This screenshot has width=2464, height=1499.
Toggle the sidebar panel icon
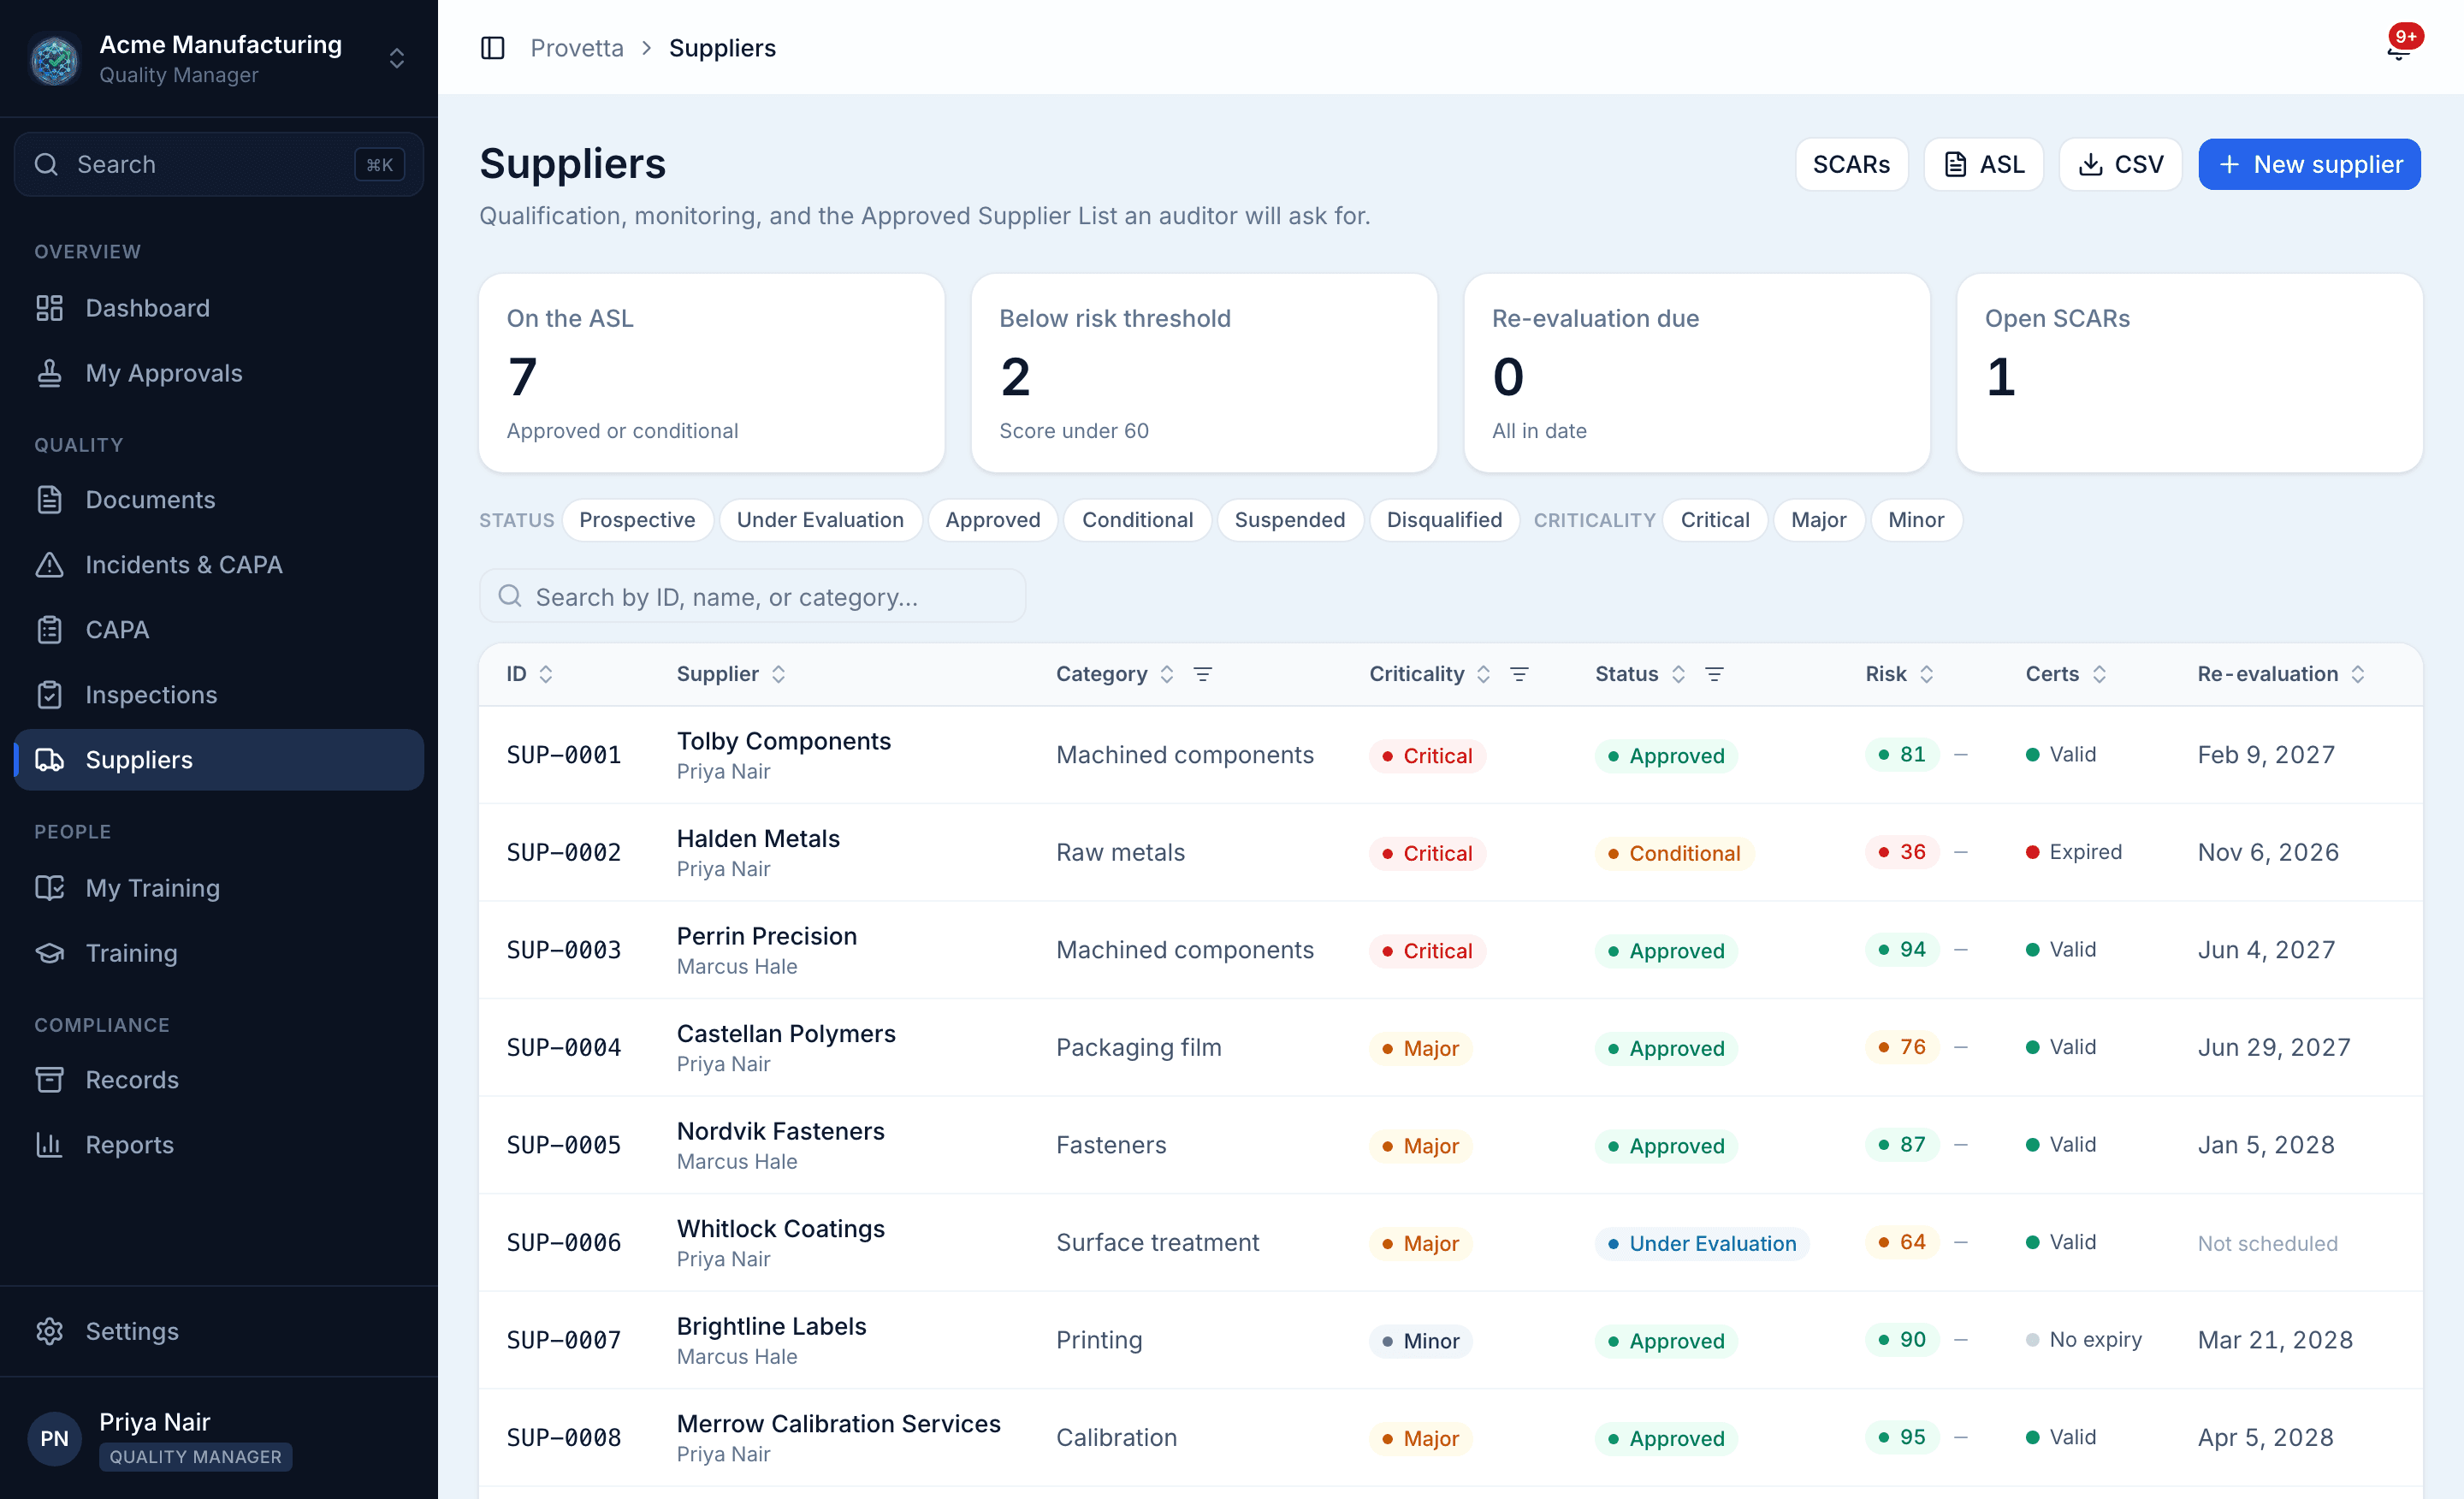click(492, 48)
